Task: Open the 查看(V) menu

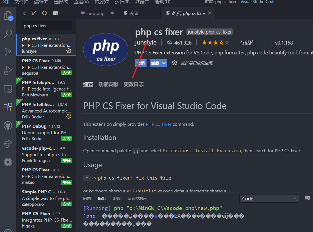Action: 81,2
